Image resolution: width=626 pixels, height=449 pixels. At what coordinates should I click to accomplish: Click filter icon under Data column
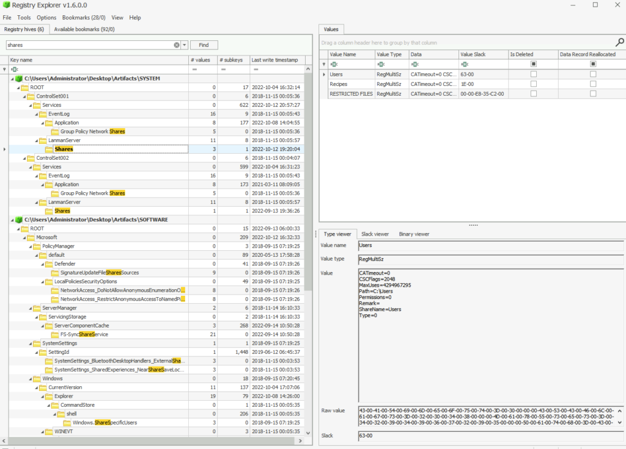click(x=415, y=64)
